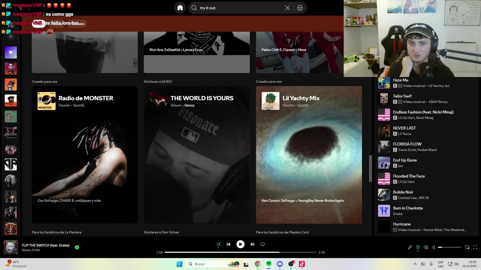This screenshot has width=481, height=270.
Task: Open the TF logo playlist in sidebar
Action: pos(11,164)
